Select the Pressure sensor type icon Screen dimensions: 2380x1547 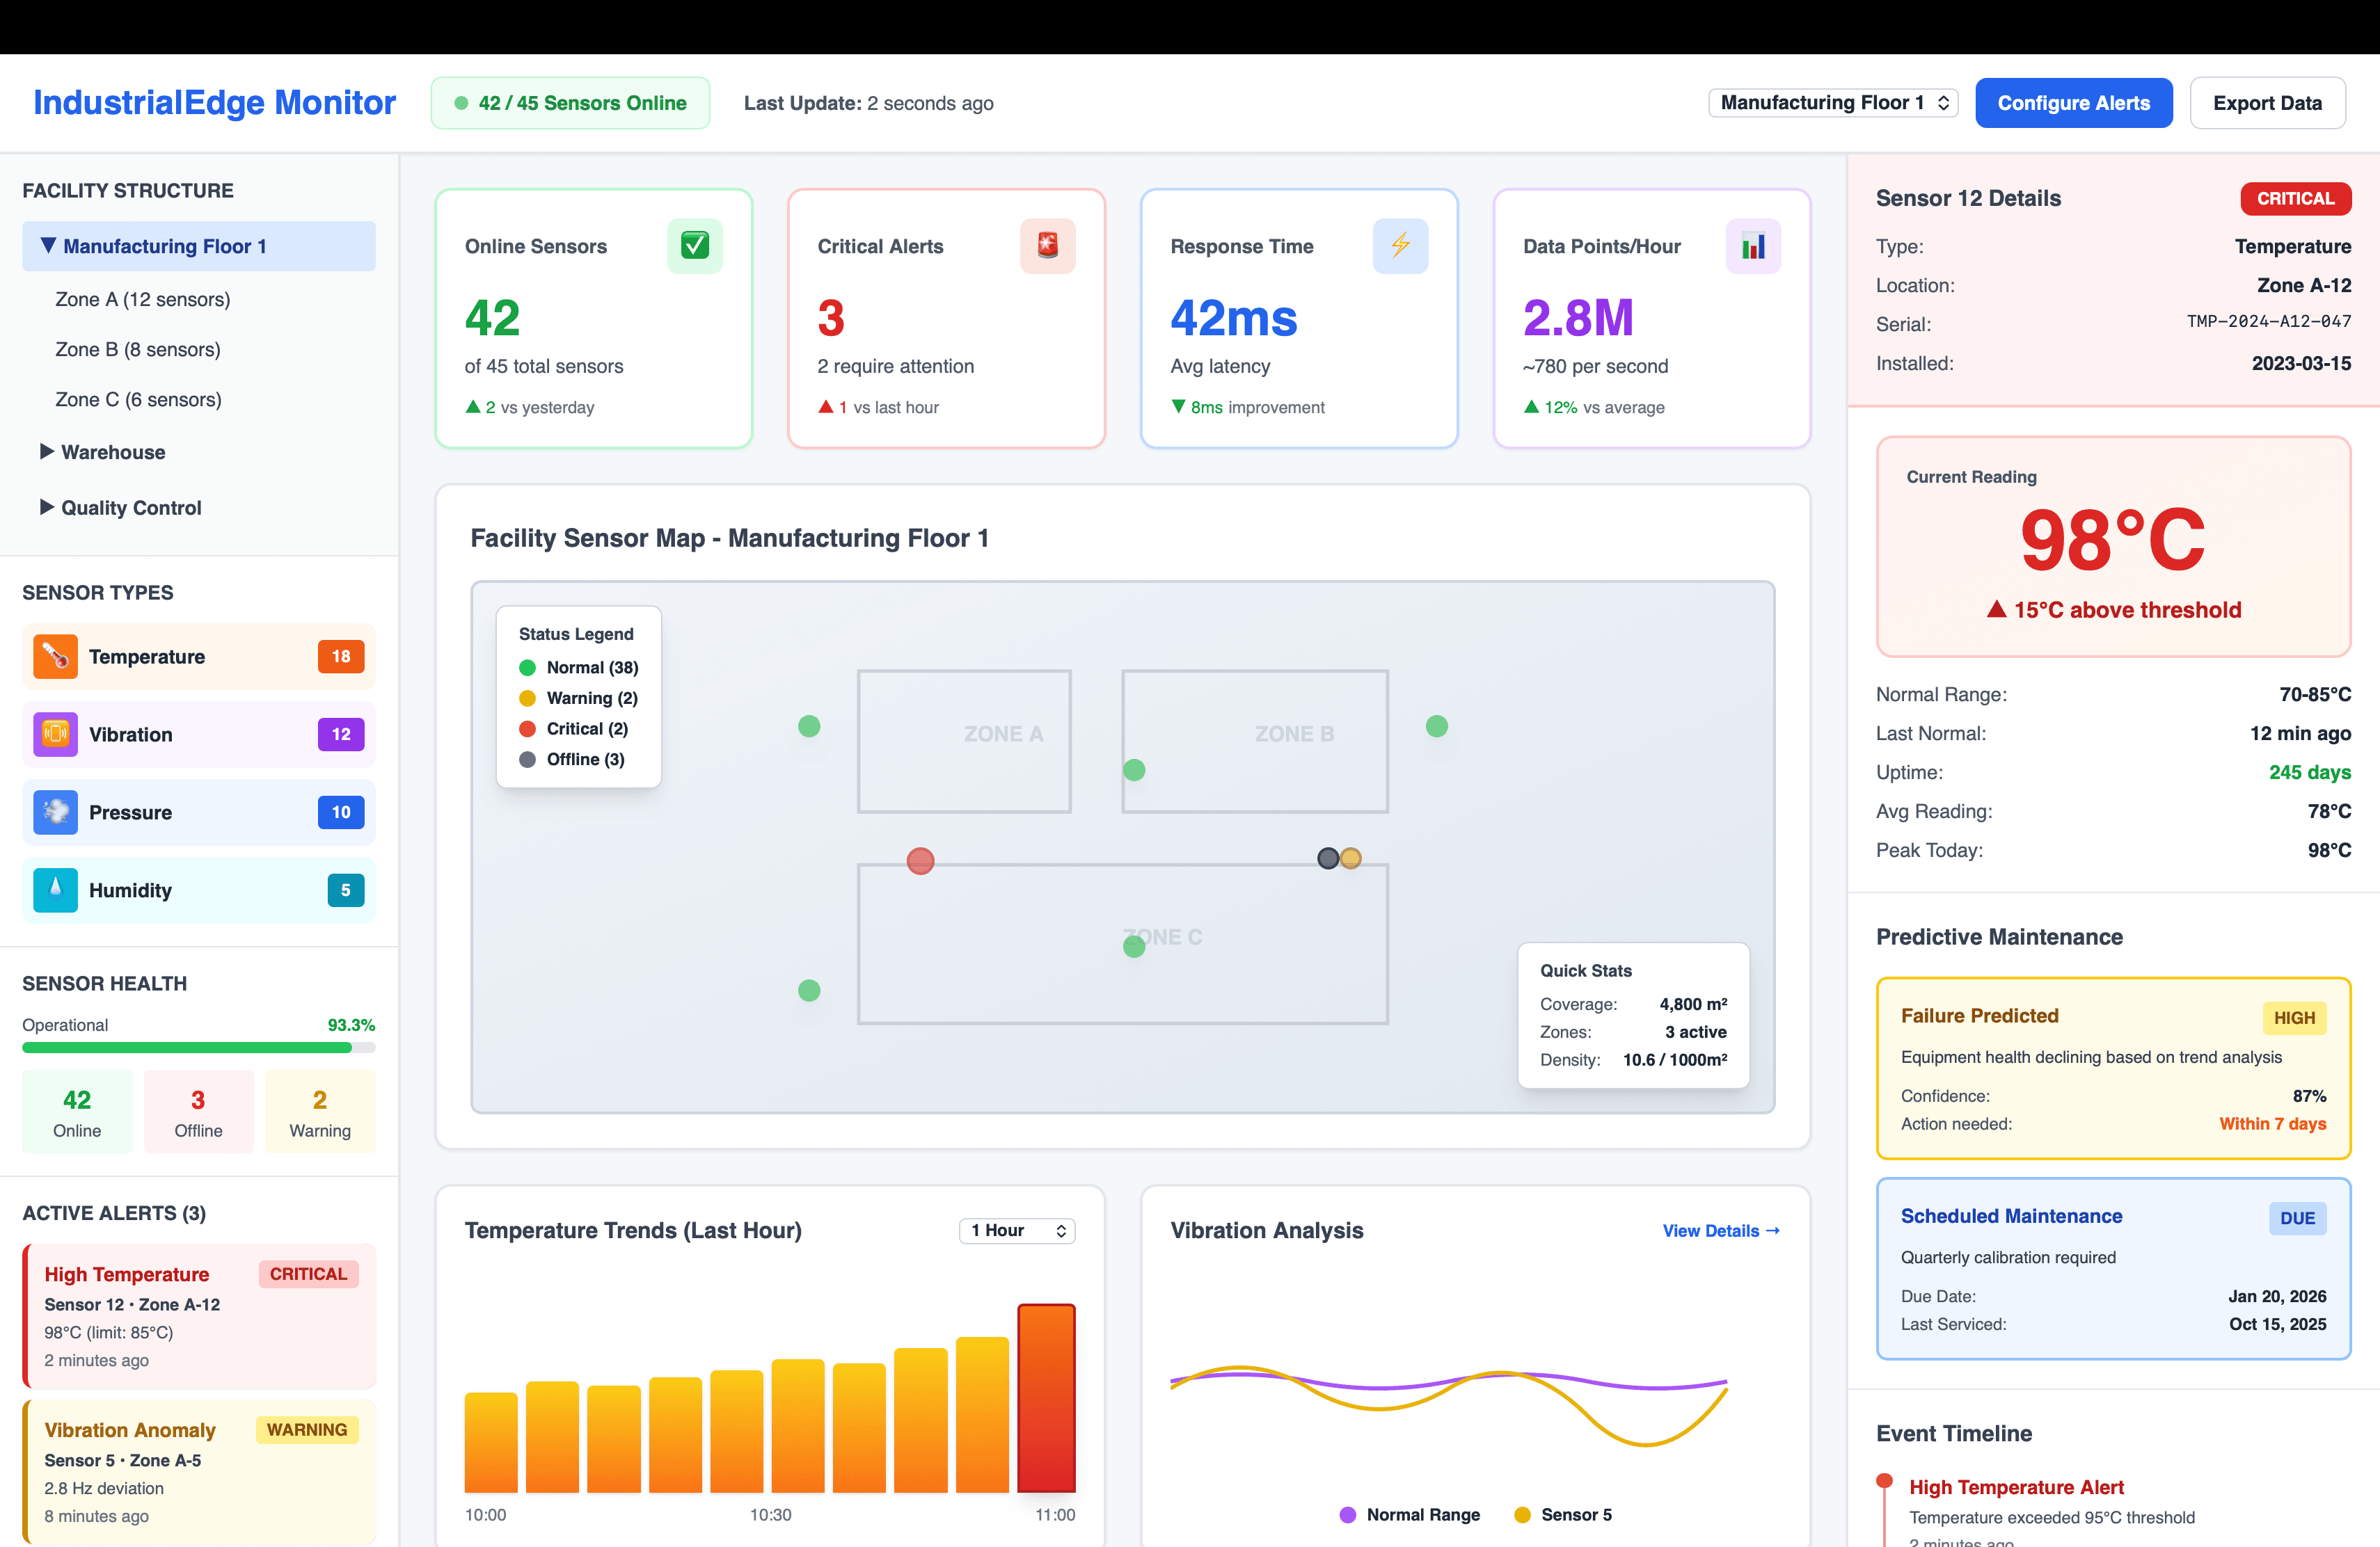55,812
